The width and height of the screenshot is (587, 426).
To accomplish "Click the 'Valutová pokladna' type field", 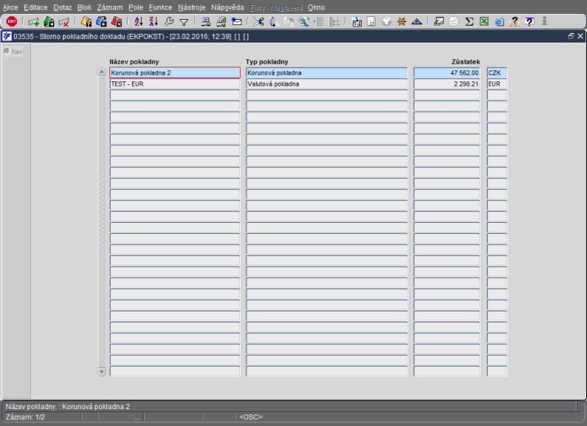I will pyautogui.click(x=327, y=84).
